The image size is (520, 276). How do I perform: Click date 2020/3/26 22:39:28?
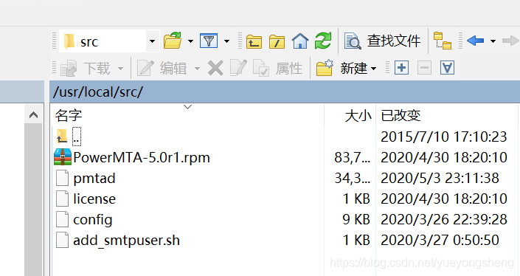[x=444, y=220]
